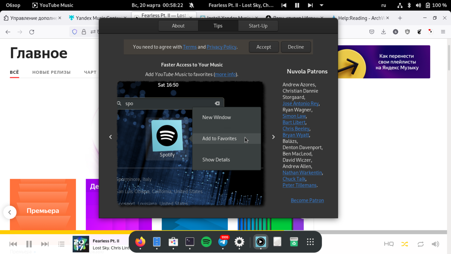Open the Terminal dock icon
Viewport: 451px width, 254px height.
click(x=190, y=242)
